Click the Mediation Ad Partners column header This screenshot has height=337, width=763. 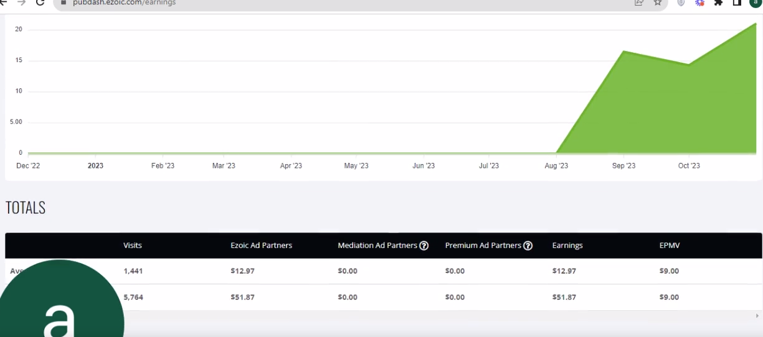click(377, 246)
